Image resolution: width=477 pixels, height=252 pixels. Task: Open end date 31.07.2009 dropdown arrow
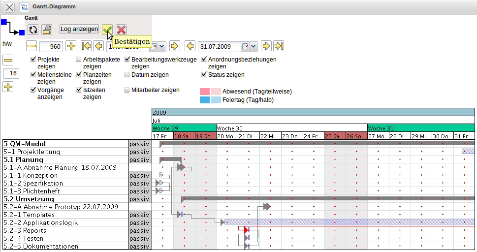point(254,46)
